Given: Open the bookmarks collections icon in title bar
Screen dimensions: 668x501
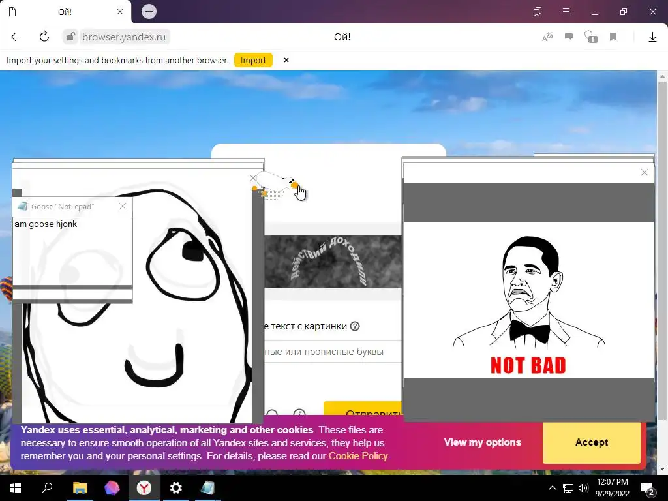Looking at the screenshot, I should 538,12.
